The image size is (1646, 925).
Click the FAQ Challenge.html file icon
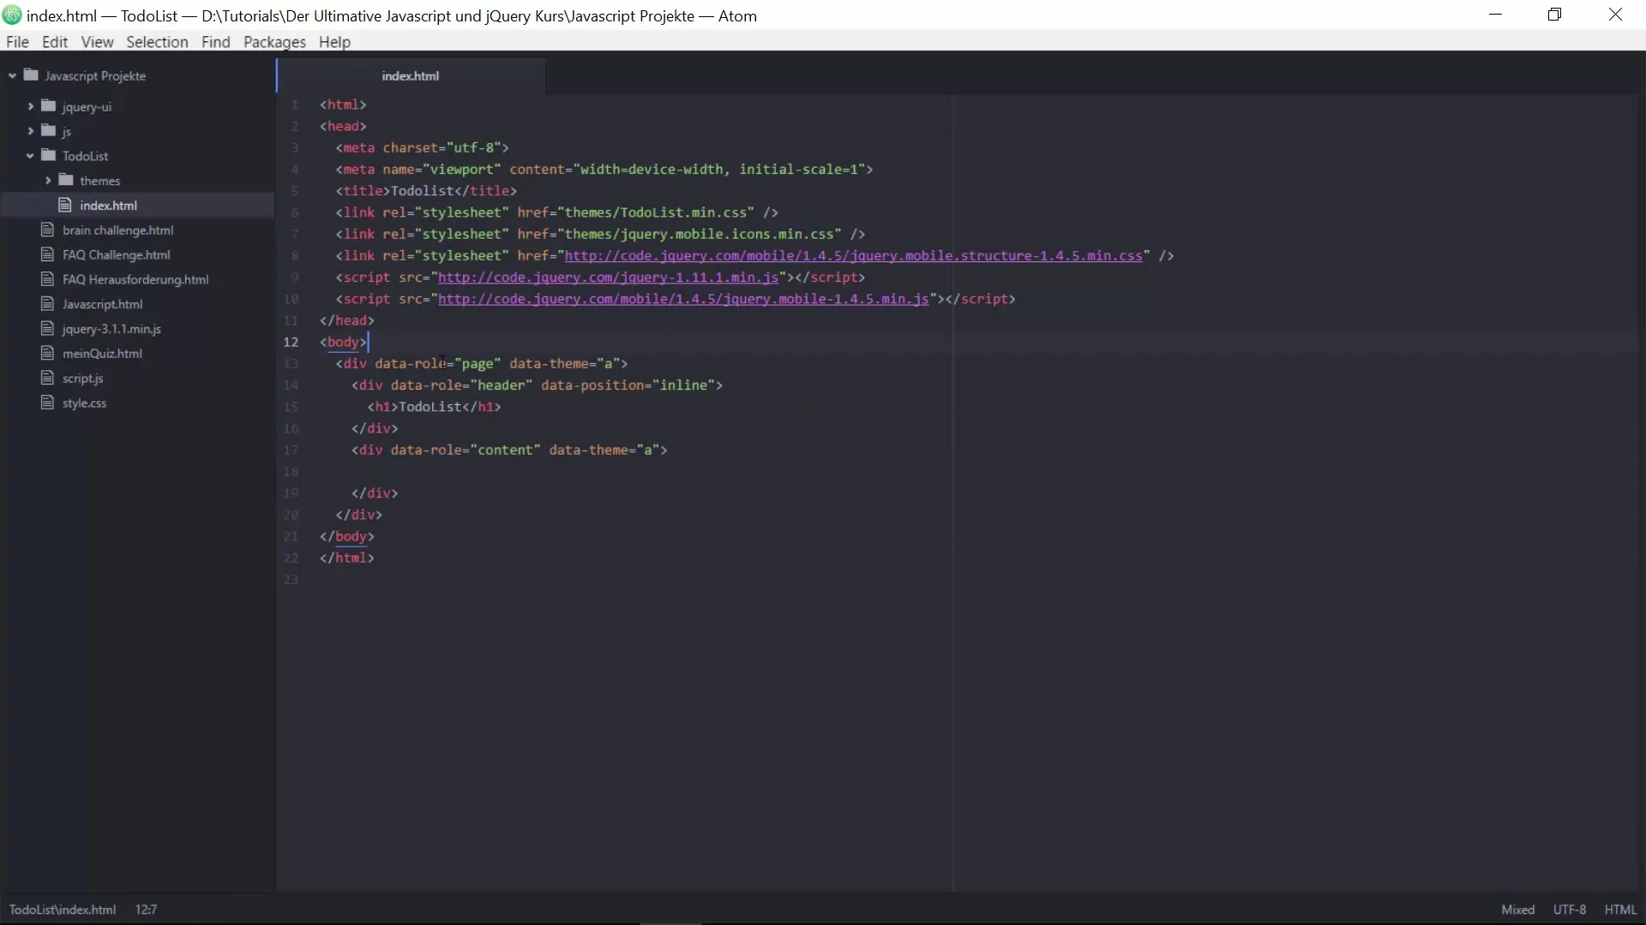(47, 254)
